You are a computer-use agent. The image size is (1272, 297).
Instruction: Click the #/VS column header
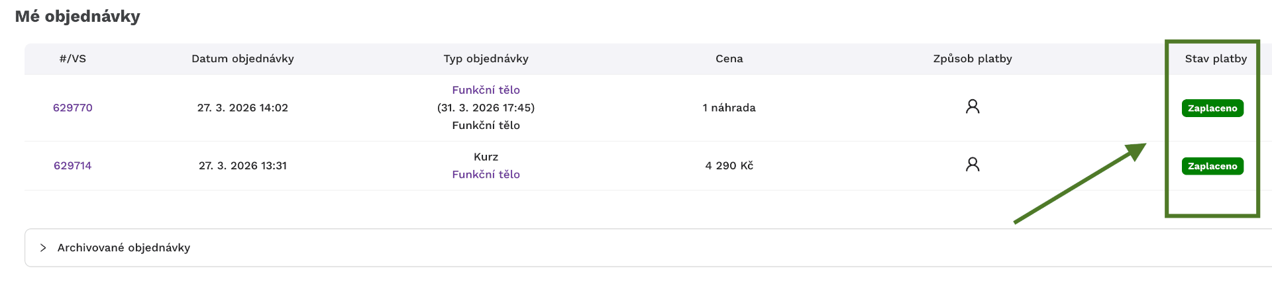pos(73,59)
